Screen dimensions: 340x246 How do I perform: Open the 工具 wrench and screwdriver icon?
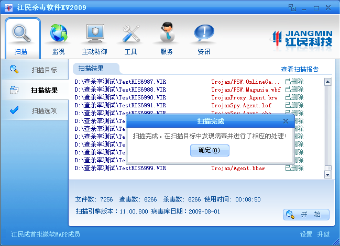click(x=131, y=33)
